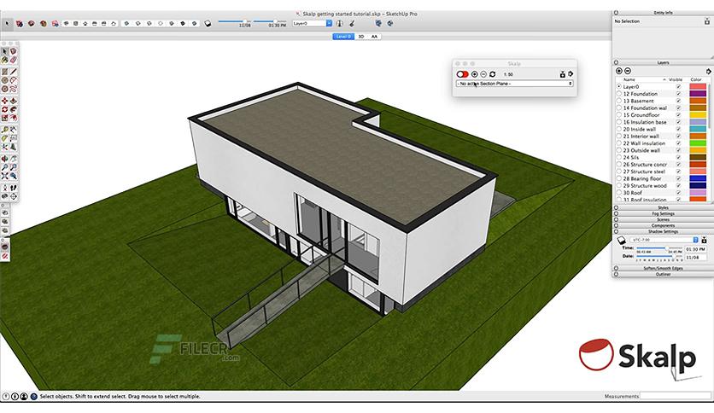
Task: Expand the Soften/Smooth Edges panel
Action: (x=663, y=268)
